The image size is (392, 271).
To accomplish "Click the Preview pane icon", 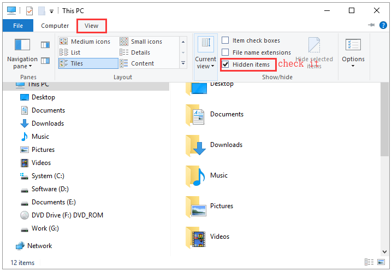I will point(45,45).
